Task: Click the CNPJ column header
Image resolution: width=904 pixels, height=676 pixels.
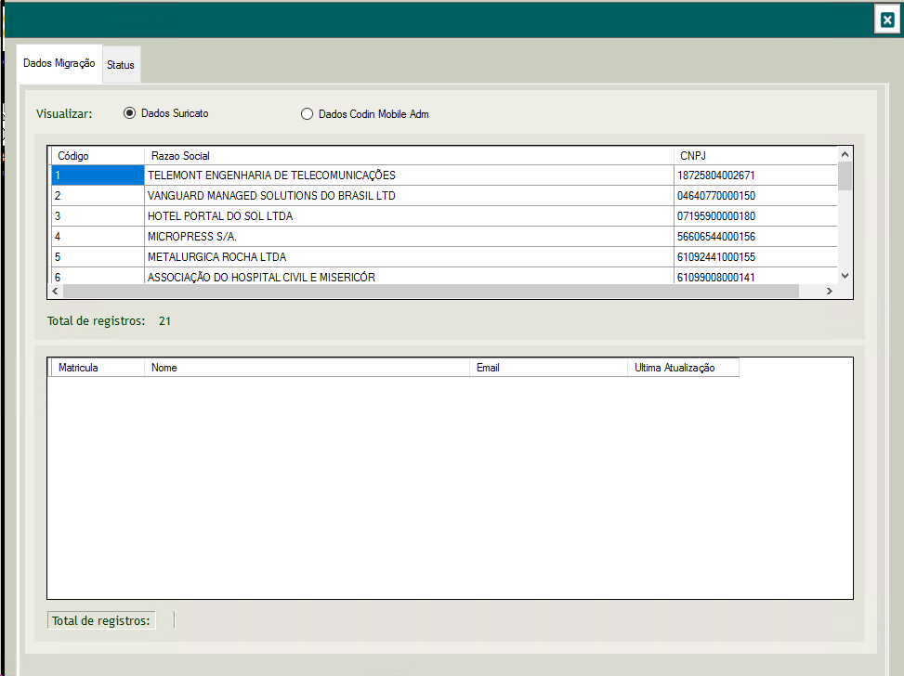Action: tap(755, 156)
